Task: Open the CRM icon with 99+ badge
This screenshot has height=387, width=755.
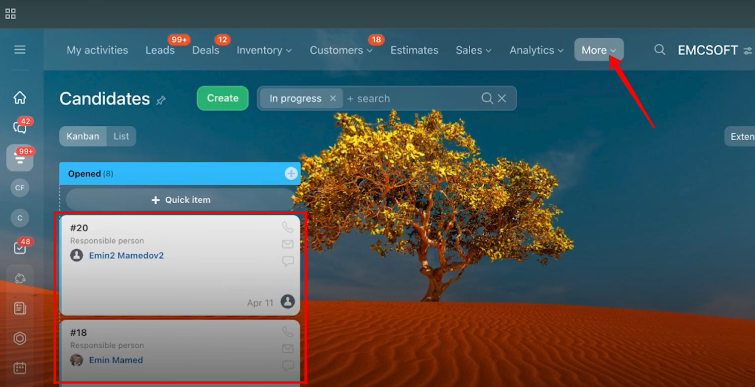Action: click(20, 158)
